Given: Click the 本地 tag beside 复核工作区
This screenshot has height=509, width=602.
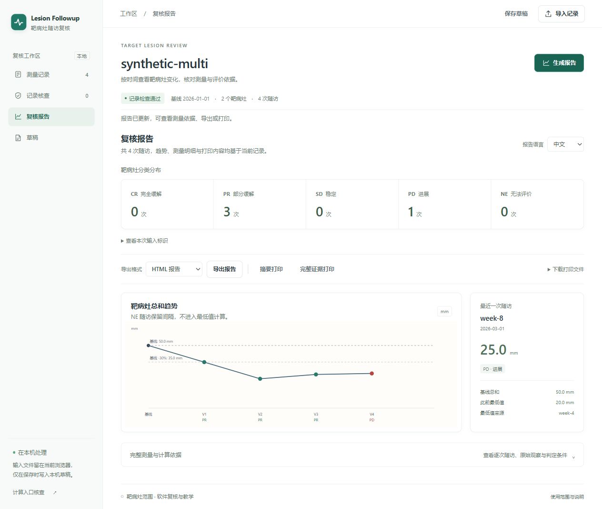Looking at the screenshot, I should coord(82,56).
